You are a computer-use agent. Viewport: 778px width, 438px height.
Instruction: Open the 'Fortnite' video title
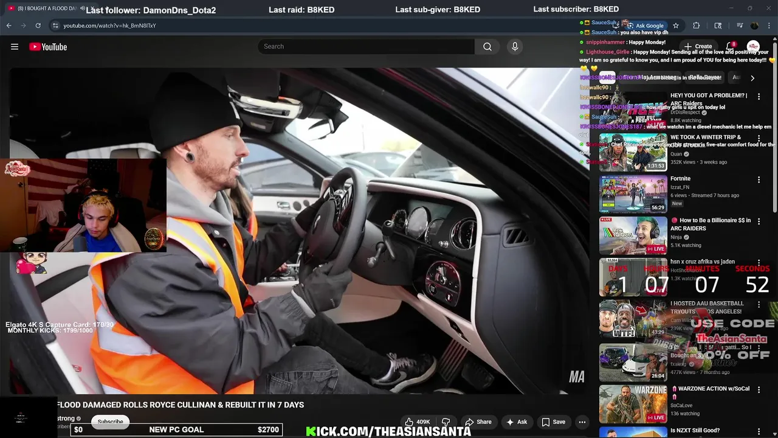[680, 179]
